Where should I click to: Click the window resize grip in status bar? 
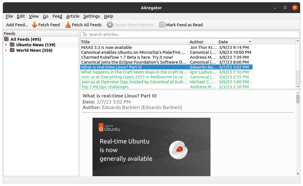tap(298, 181)
